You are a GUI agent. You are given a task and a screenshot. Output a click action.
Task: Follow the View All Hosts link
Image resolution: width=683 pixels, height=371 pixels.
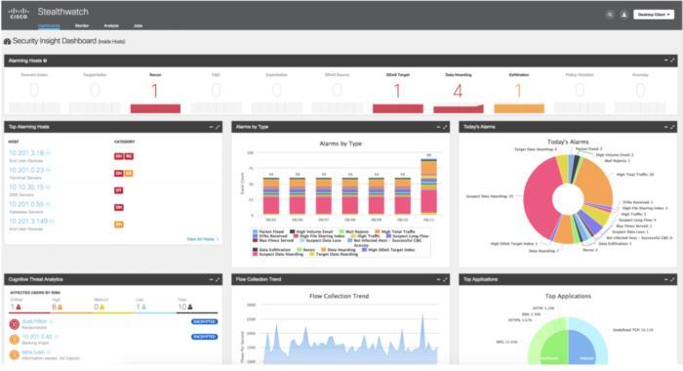(x=203, y=239)
